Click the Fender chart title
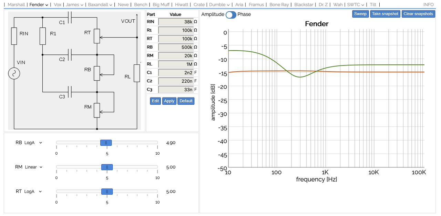This screenshot has height=216, width=441. click(x=317, y=24)
